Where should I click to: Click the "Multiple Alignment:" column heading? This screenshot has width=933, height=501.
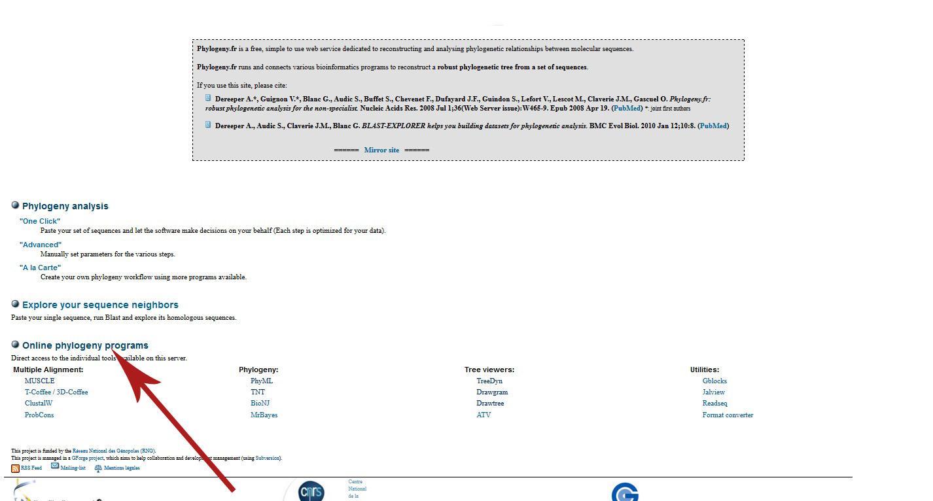(48, 370)
